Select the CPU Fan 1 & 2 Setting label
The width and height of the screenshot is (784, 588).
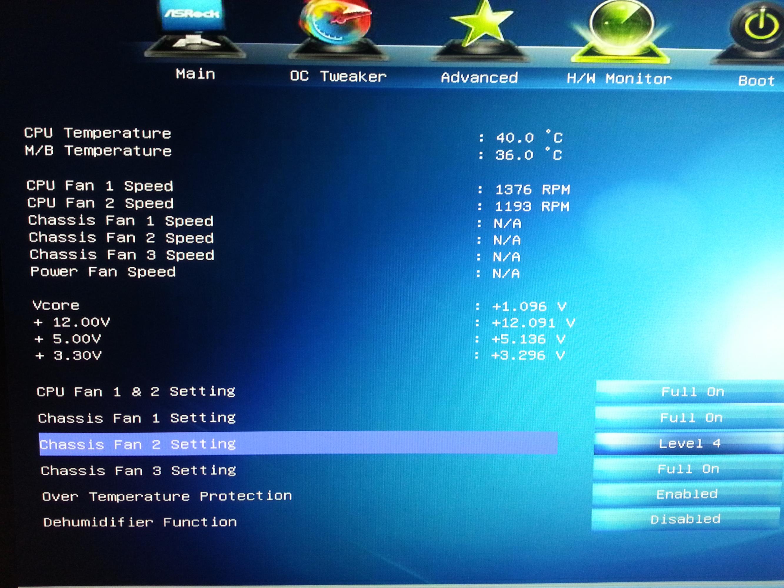(136, 392)
